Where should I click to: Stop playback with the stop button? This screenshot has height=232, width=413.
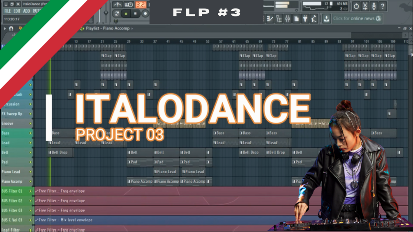135,14
